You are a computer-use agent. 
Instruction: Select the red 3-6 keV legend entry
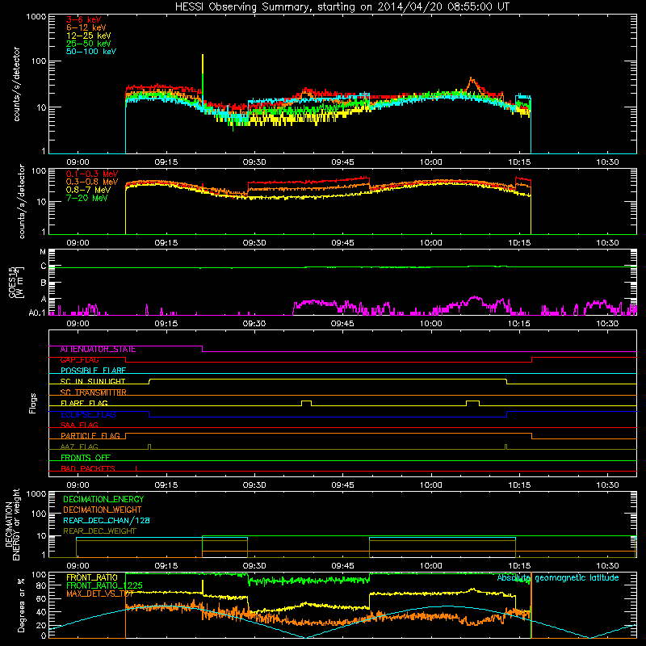tap(84, 19)
